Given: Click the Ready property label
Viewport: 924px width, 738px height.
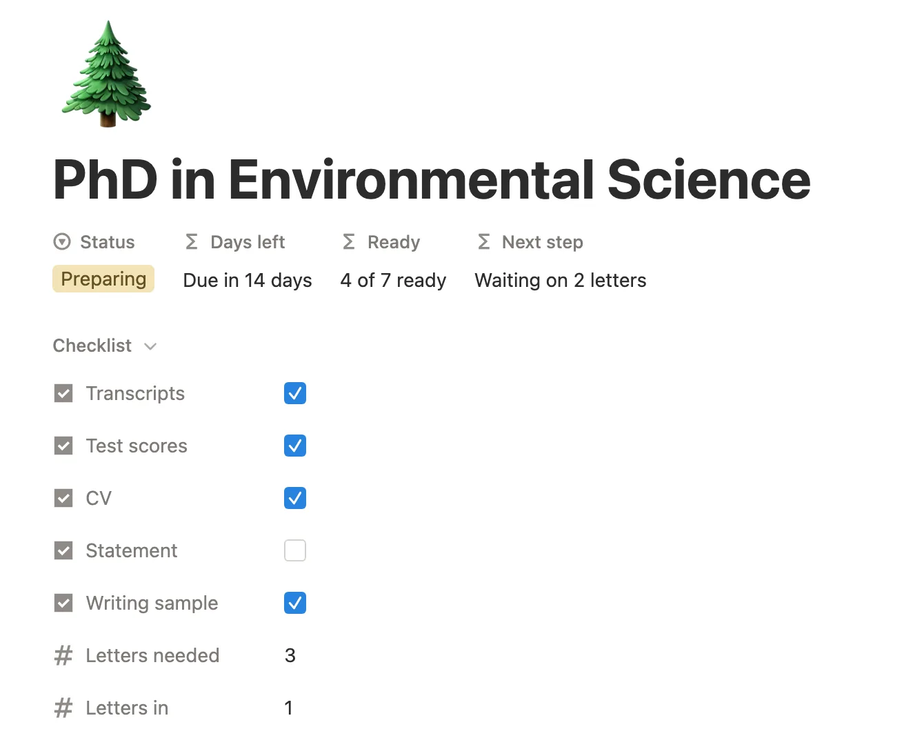Looking at the screenshot, I should [x=394, y=242].
